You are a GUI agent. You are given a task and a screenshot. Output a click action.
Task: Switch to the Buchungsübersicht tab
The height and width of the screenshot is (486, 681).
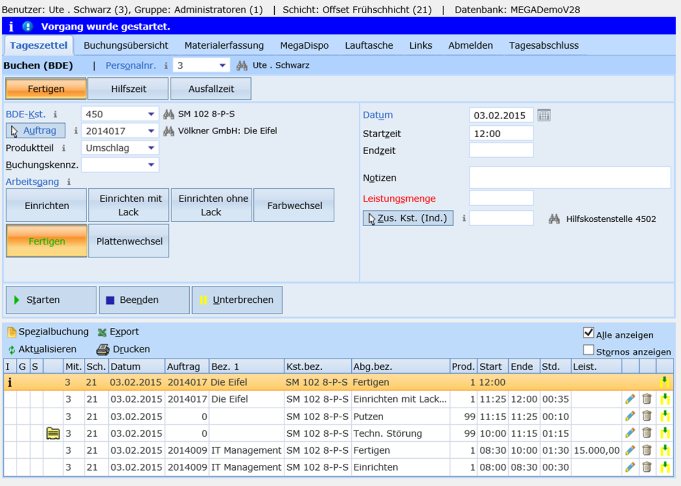coord(126,45)
